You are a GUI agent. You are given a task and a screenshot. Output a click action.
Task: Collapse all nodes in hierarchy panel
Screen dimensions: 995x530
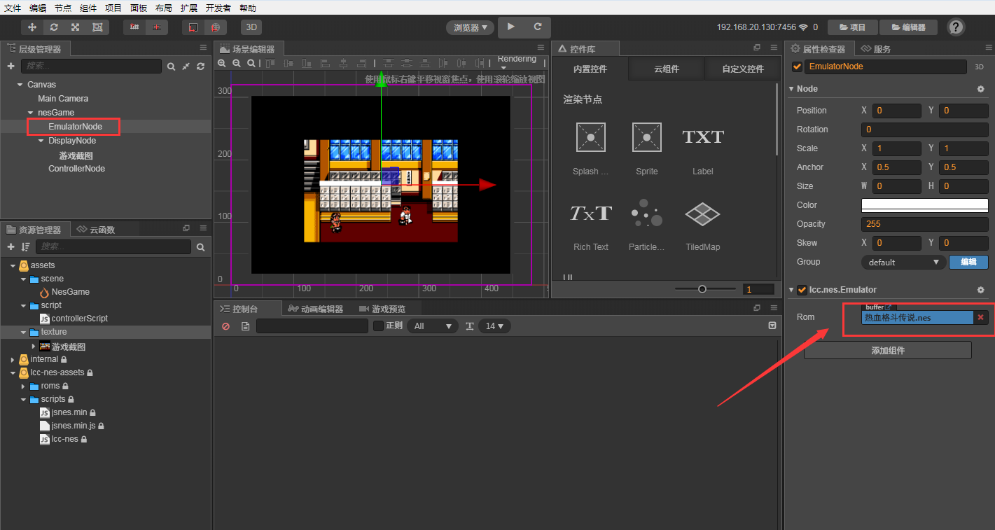[186, 67]
